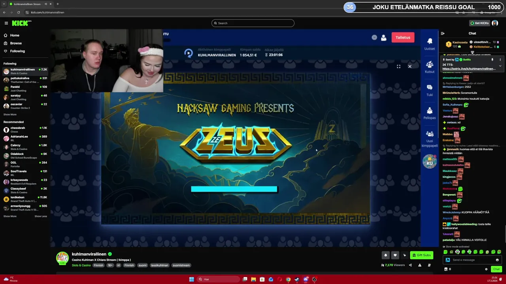
Task: Send message with green Chat button
Action: (497, 269)
